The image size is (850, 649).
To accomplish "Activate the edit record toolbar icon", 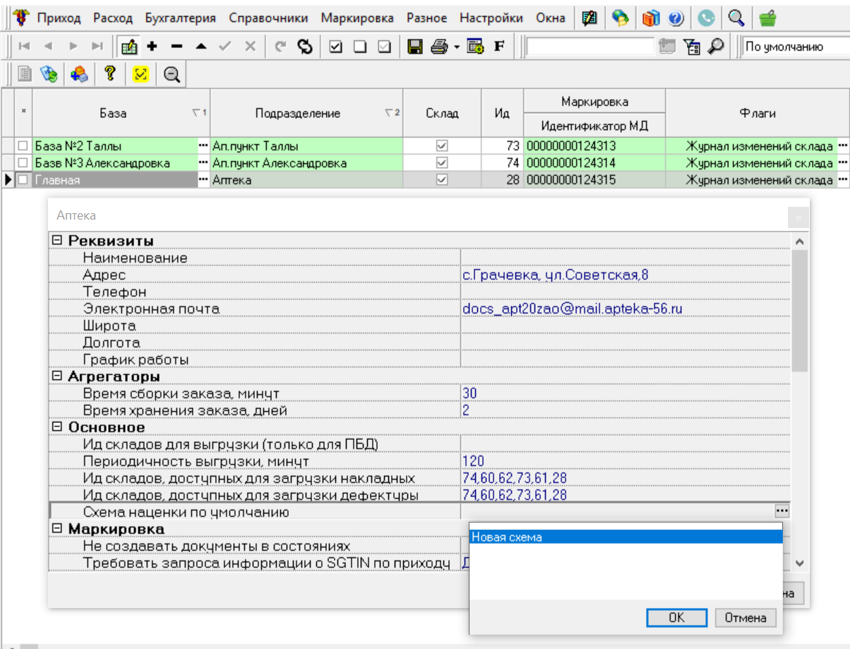I will [x=128, y=47].
